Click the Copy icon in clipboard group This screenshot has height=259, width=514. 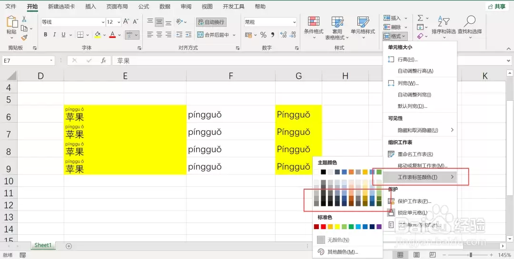(24, 29)
